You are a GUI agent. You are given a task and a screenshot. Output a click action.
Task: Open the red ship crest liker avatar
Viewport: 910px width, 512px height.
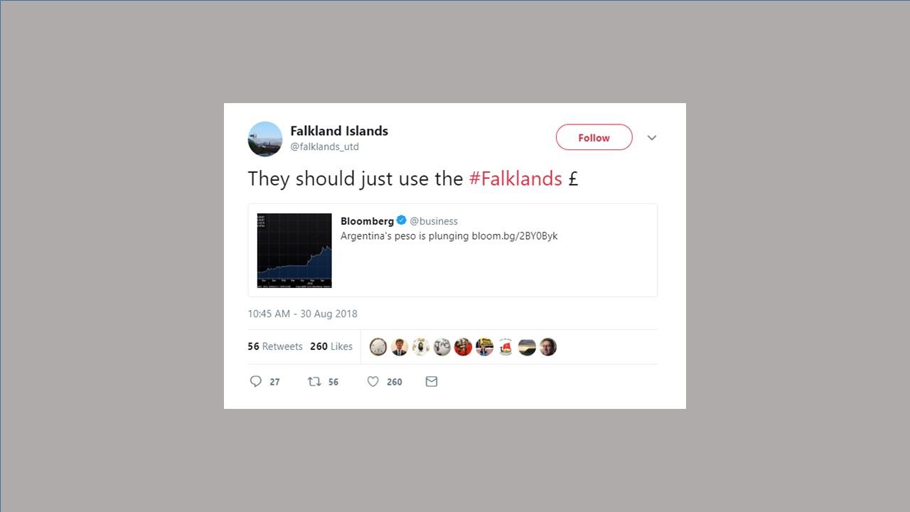(x=505, y=347)
